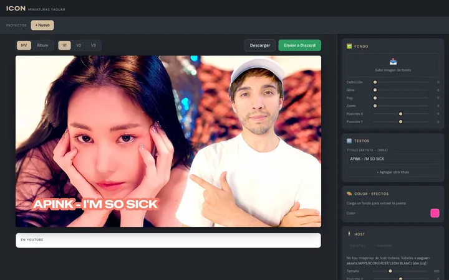Click the Proyectos label
The image size is (449, 280).
pyautogui.click(x=16, y=26)
